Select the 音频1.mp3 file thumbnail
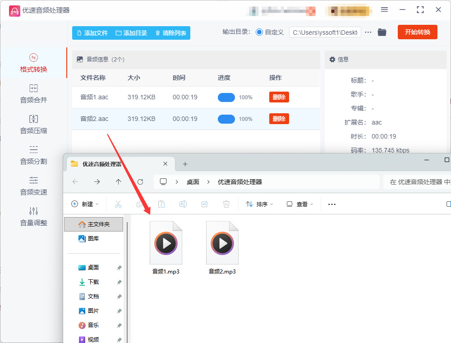 tap(166, 242)
